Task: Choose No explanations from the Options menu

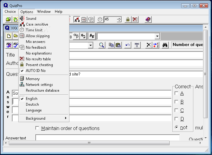Action: 44,53
